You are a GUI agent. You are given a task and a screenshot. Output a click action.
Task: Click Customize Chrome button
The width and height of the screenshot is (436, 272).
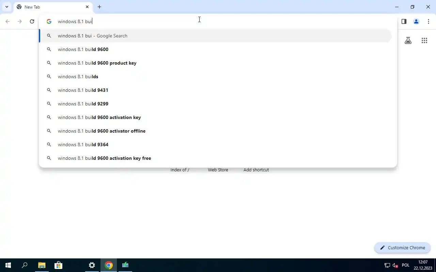402,248
